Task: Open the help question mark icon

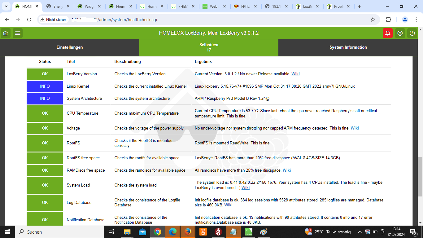Action: pyautogui.click(x=400, y=33)
